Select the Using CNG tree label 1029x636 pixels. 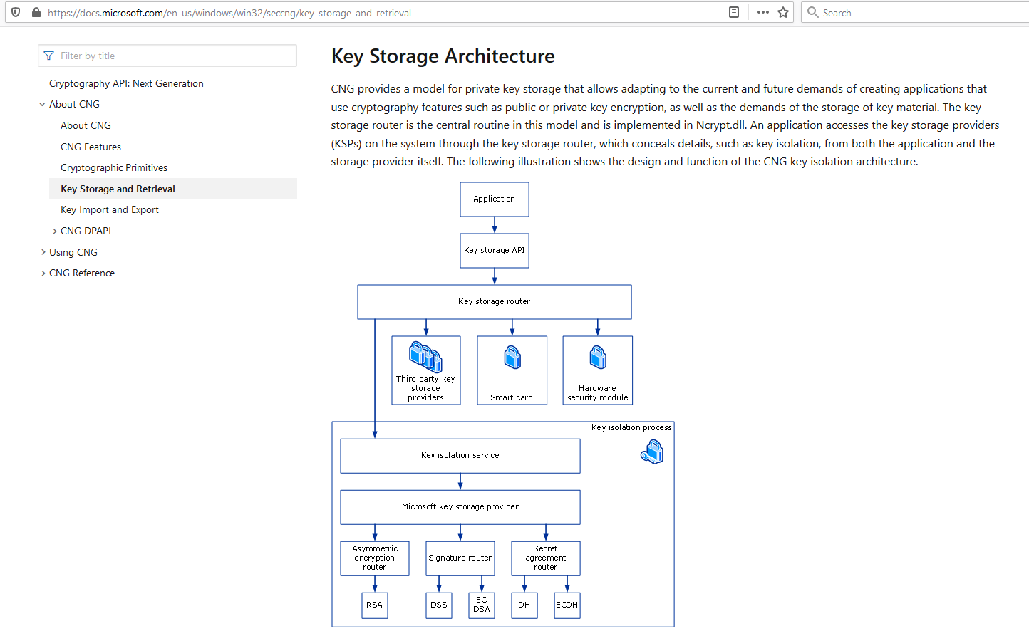coord(73,252)
